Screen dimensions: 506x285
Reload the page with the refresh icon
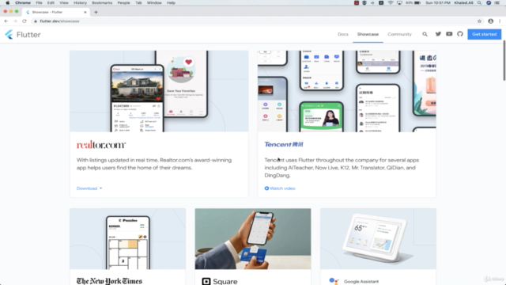(x=25, y=21)
